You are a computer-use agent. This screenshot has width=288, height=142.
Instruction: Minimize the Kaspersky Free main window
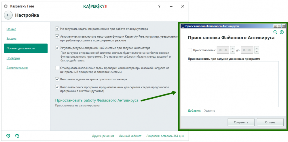pyautogui.click(x=171, y=6)
